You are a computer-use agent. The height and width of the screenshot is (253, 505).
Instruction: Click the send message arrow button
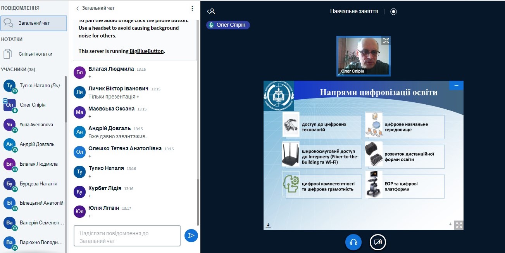[191, 235]
